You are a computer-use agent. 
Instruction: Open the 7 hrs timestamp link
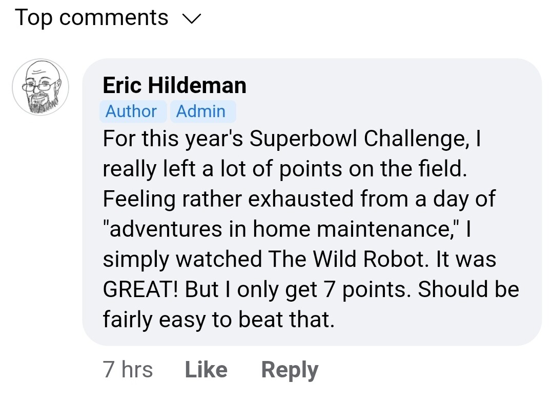click(128, 370)
